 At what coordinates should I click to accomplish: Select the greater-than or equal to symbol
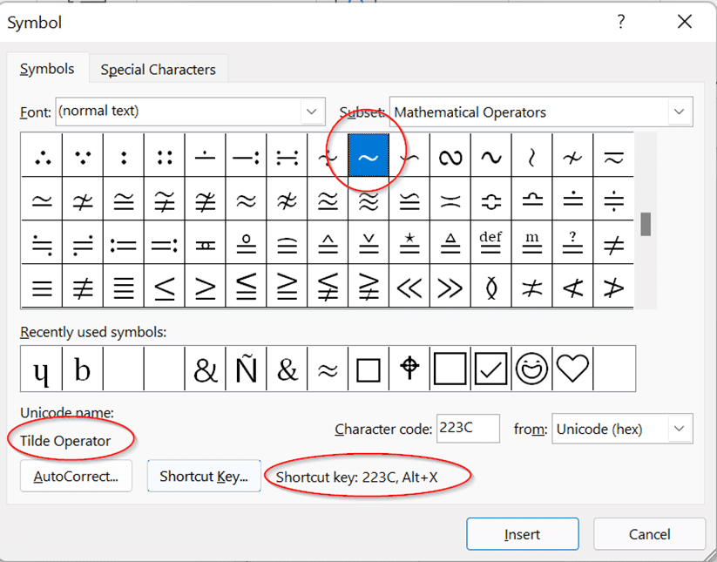(x=206, y=287)
